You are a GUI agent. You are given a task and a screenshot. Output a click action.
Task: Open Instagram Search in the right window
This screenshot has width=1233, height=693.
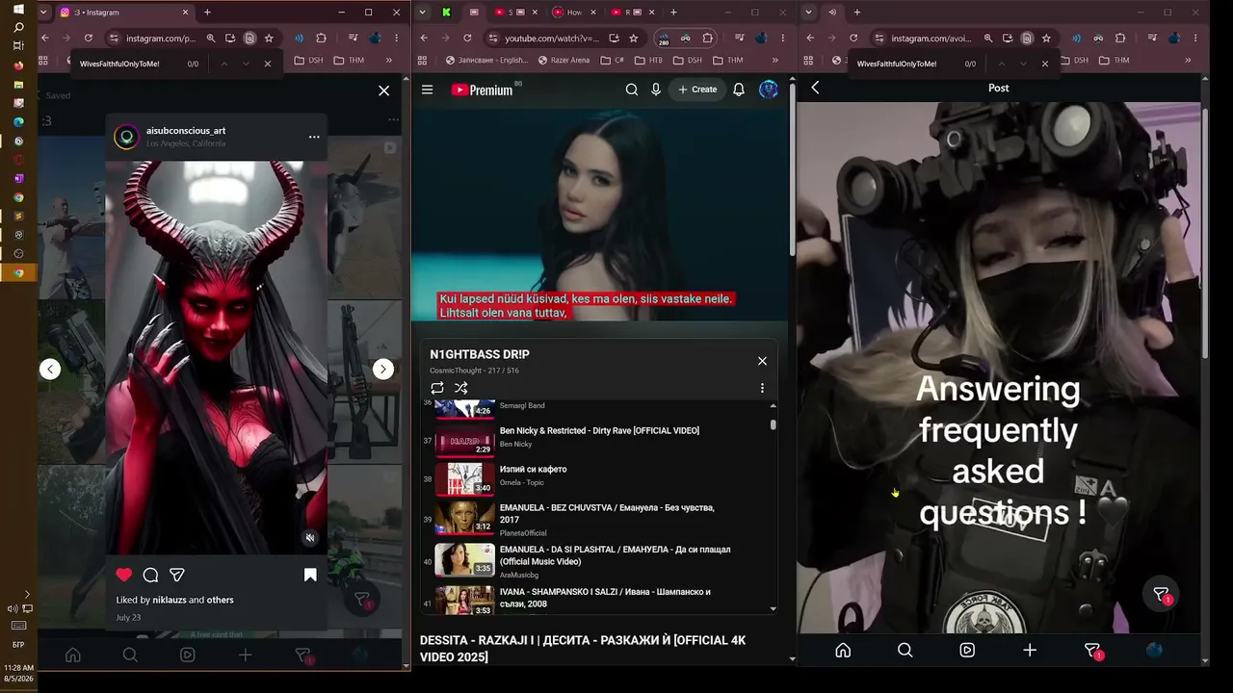click(905, 651)
